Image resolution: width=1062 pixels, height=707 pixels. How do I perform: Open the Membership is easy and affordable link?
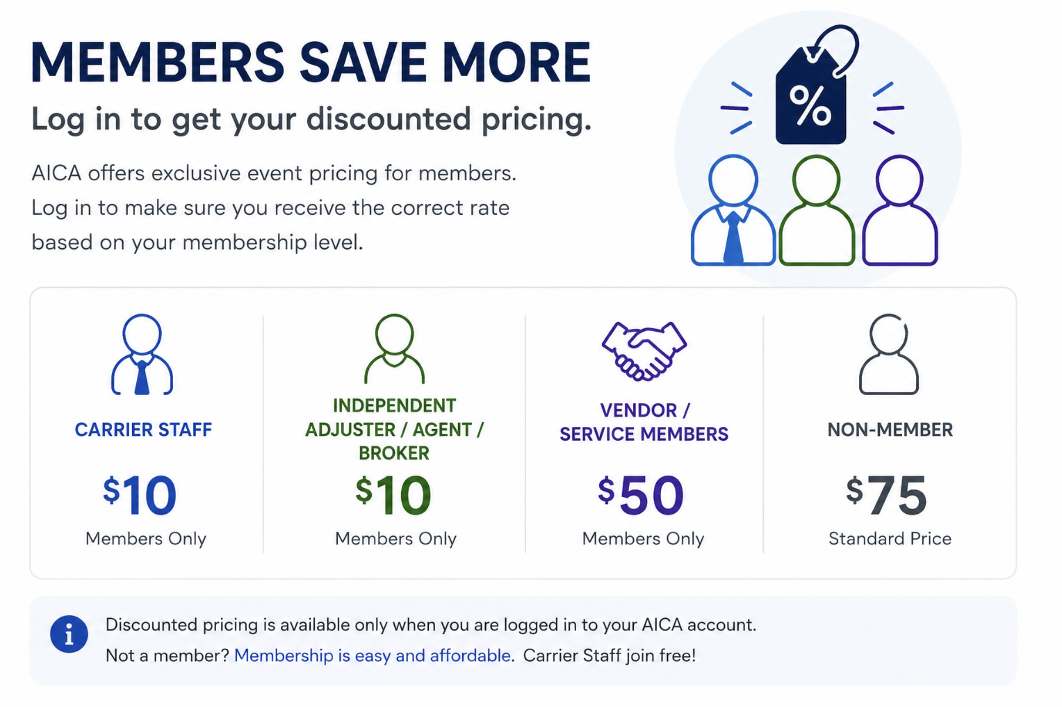[372, 656]
